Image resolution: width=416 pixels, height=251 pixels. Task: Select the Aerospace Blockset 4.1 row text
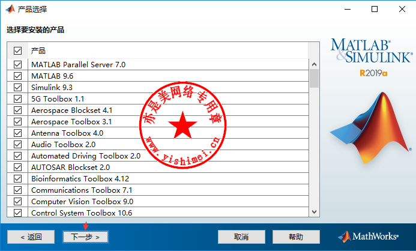(71, 110)
